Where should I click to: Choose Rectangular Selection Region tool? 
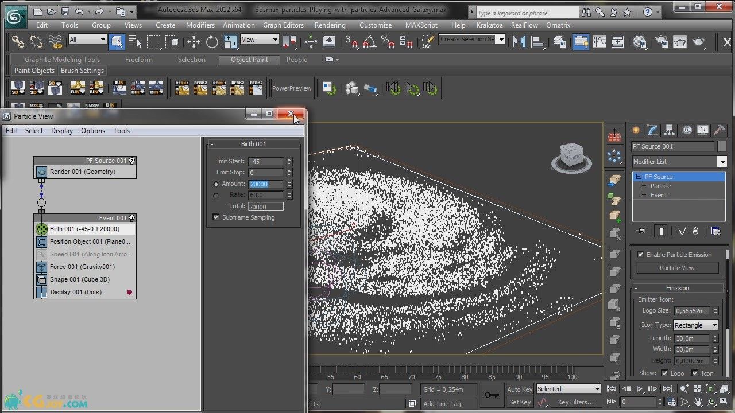153,41
